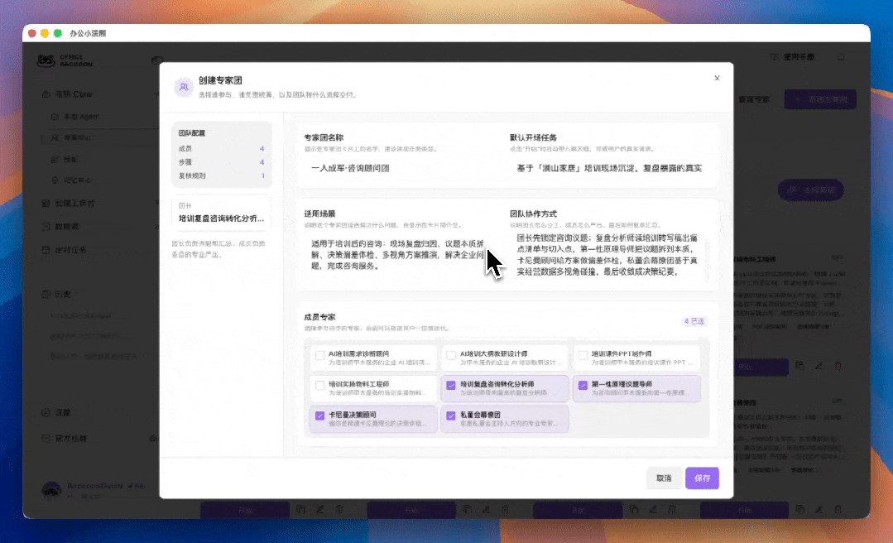Screen dimensions: 893x543
Task: Open the notification bell icon
Action: click(x=841, y=57)
